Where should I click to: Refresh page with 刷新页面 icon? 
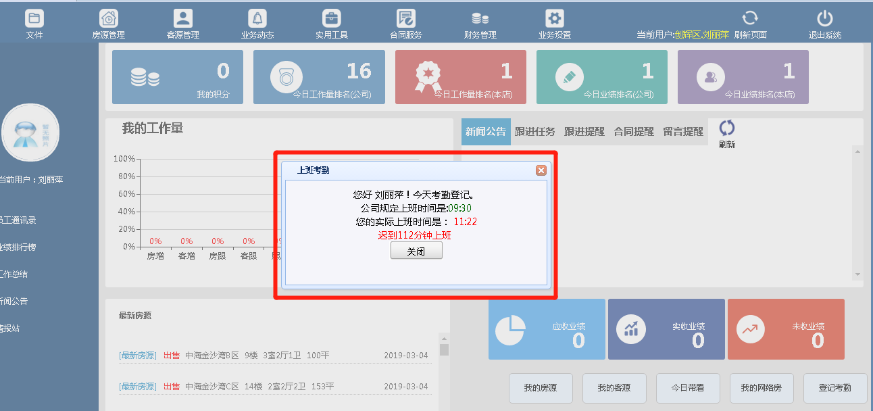750,19
